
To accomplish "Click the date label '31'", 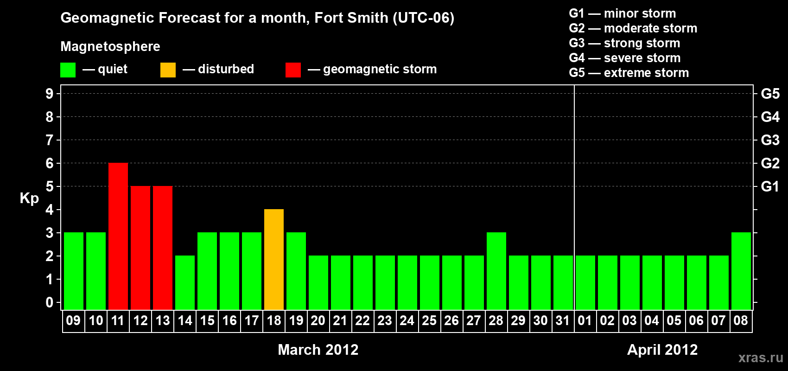I will pyautogui.click(x=563, y=320).
